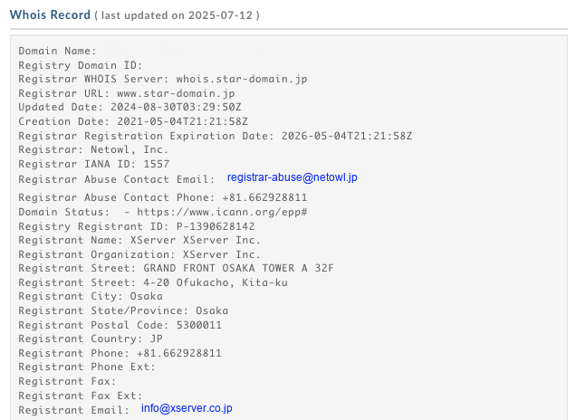Click the www.star-domain.jp registrar URL text

[x=176, y=93]
